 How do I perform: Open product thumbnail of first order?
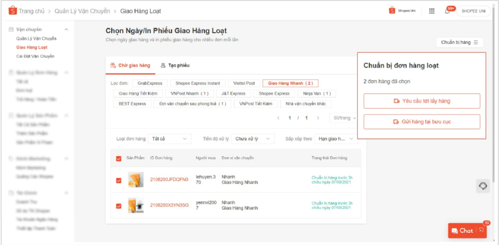click(135, 180)
